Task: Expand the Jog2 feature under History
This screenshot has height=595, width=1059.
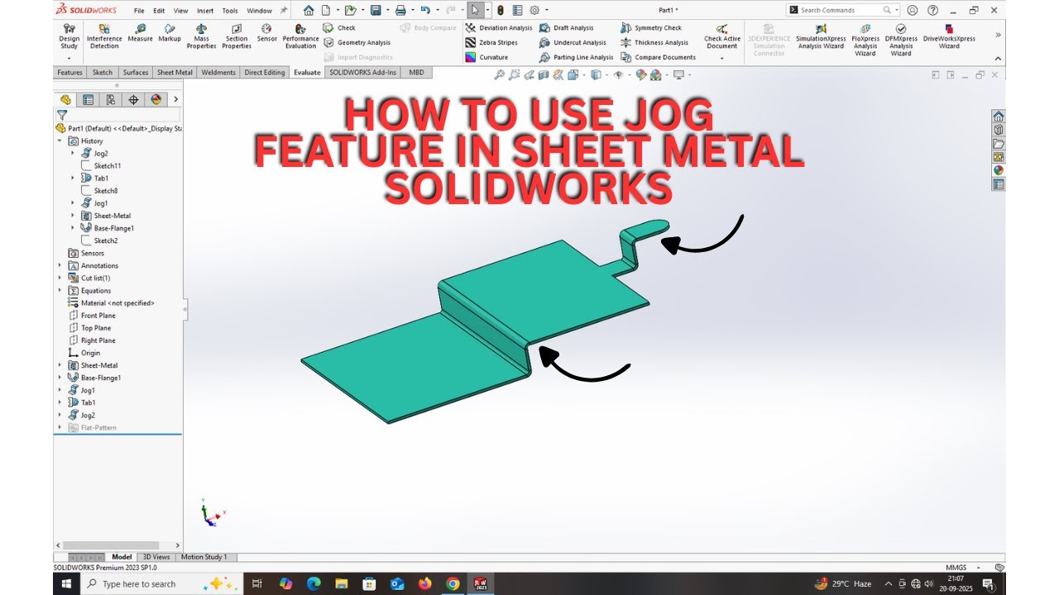Action: pyautogui.click(x=73, y=154)
